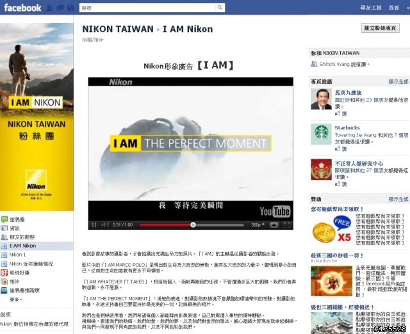Open the 朋友的動態 sidebar item

point(22,237)
